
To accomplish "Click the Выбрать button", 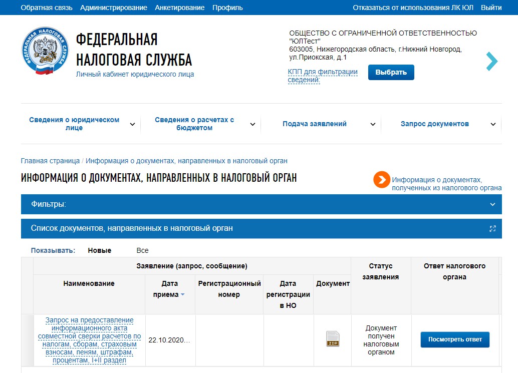I will click(391, 72).
